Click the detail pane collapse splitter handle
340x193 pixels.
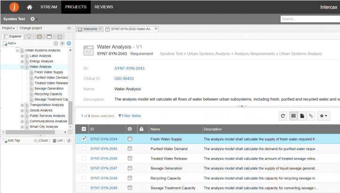point(242,106)
